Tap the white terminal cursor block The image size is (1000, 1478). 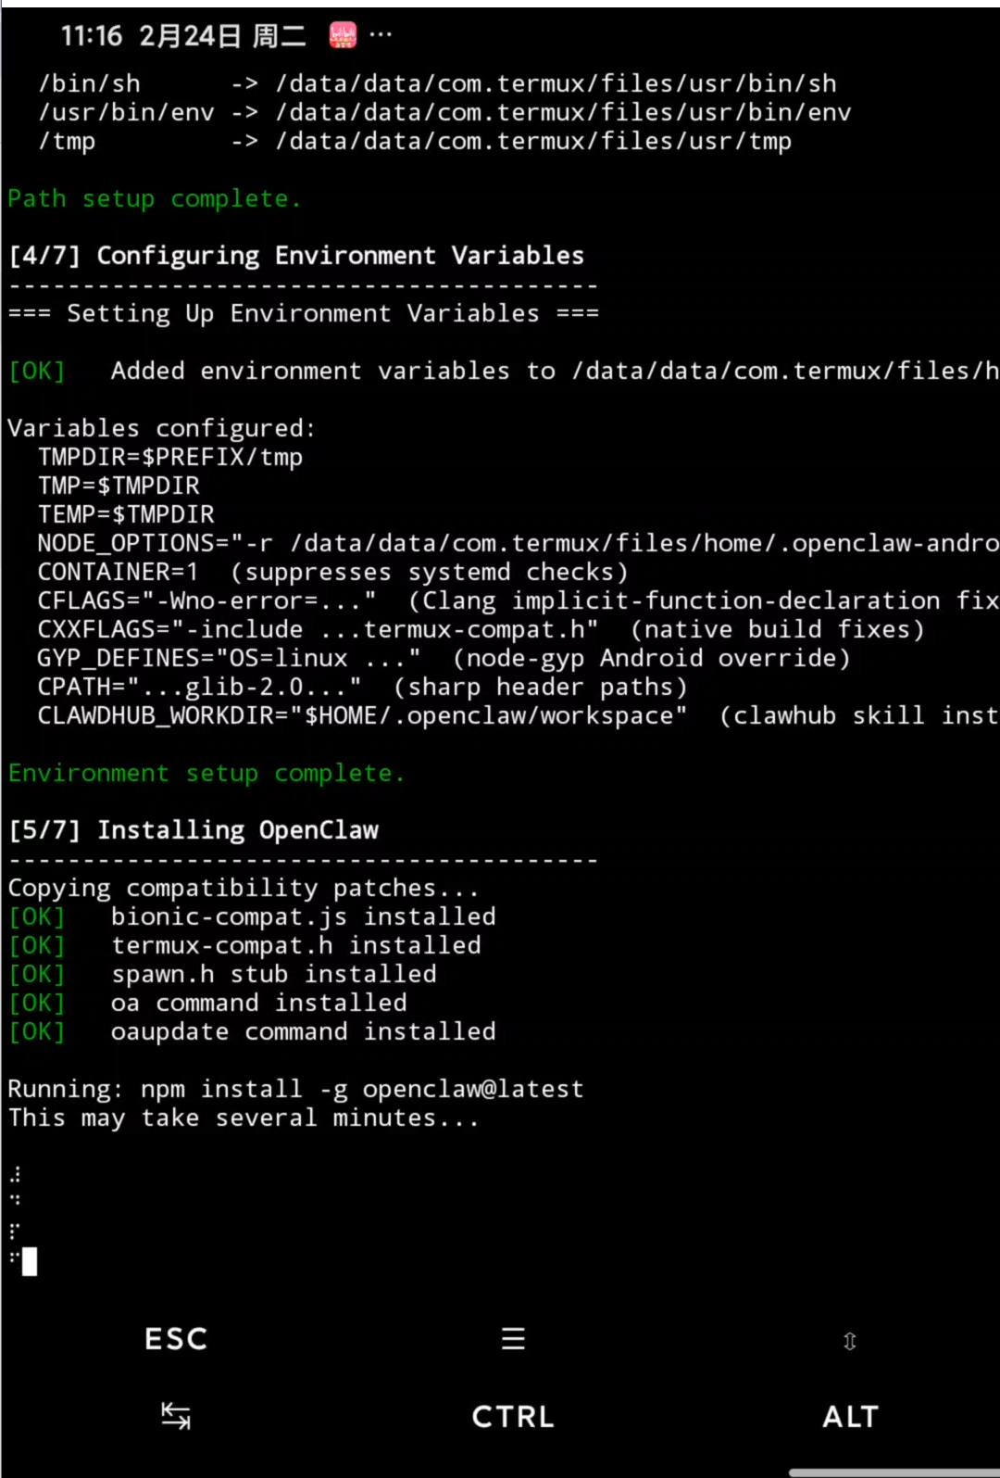click(30, 1261)
